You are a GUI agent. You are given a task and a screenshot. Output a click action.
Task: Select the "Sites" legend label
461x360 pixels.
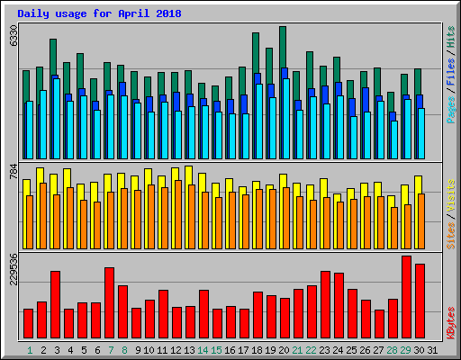click(451, 236)
